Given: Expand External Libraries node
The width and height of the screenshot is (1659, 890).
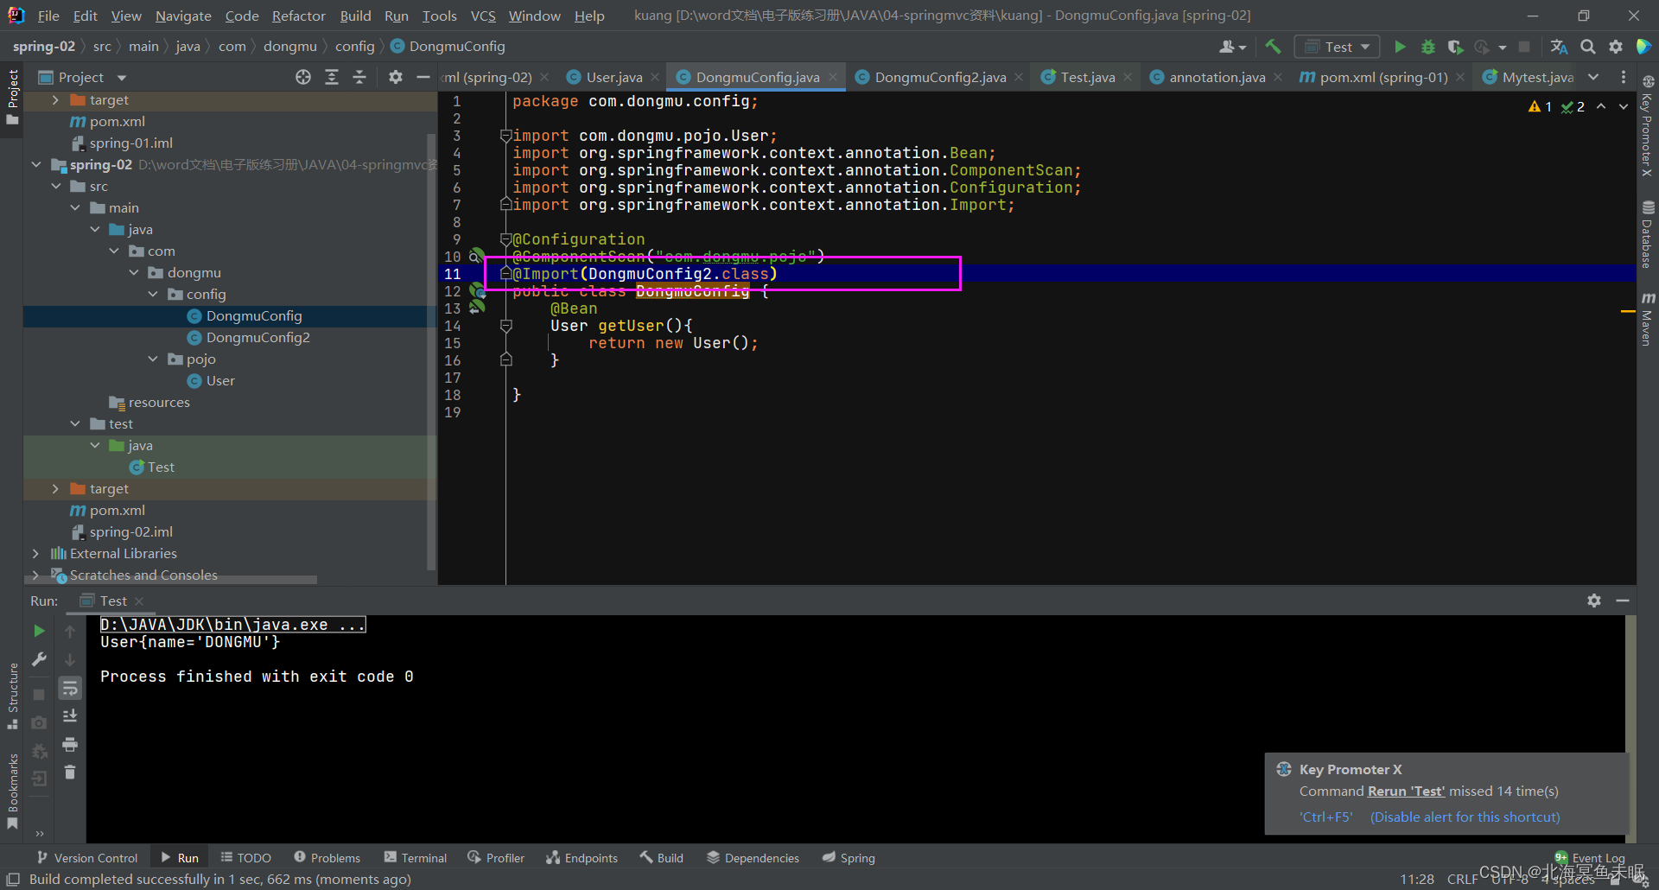Looking at the screenshot, I should click(x=35, y=553).
